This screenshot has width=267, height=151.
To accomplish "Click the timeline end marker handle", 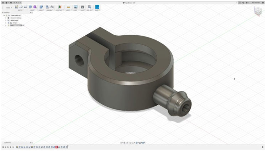I will [68, 147].
